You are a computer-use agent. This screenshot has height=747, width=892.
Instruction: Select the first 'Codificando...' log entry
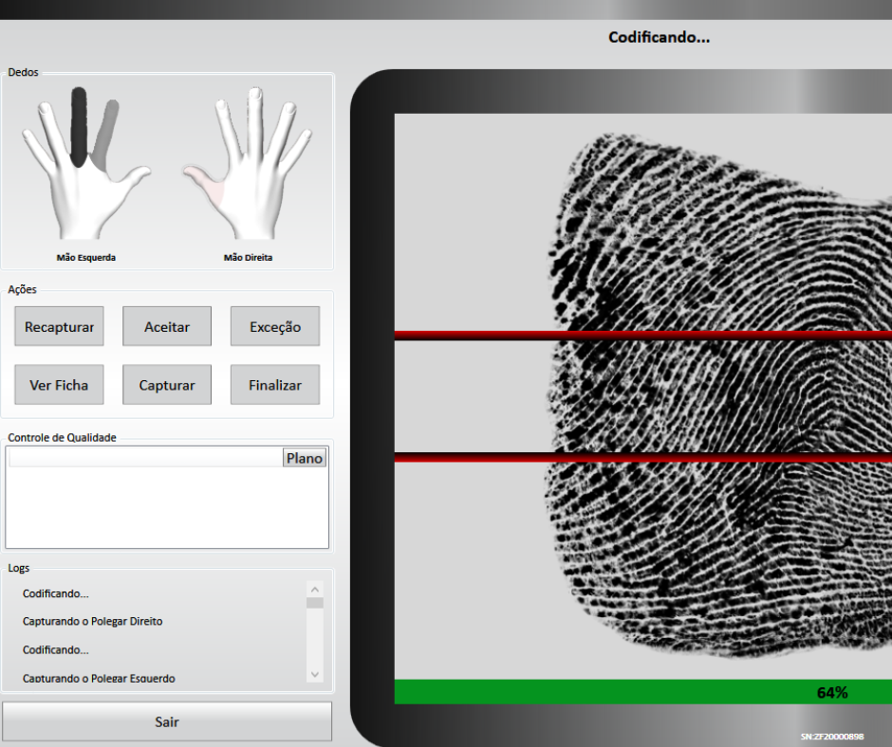(x=56, y=593)
